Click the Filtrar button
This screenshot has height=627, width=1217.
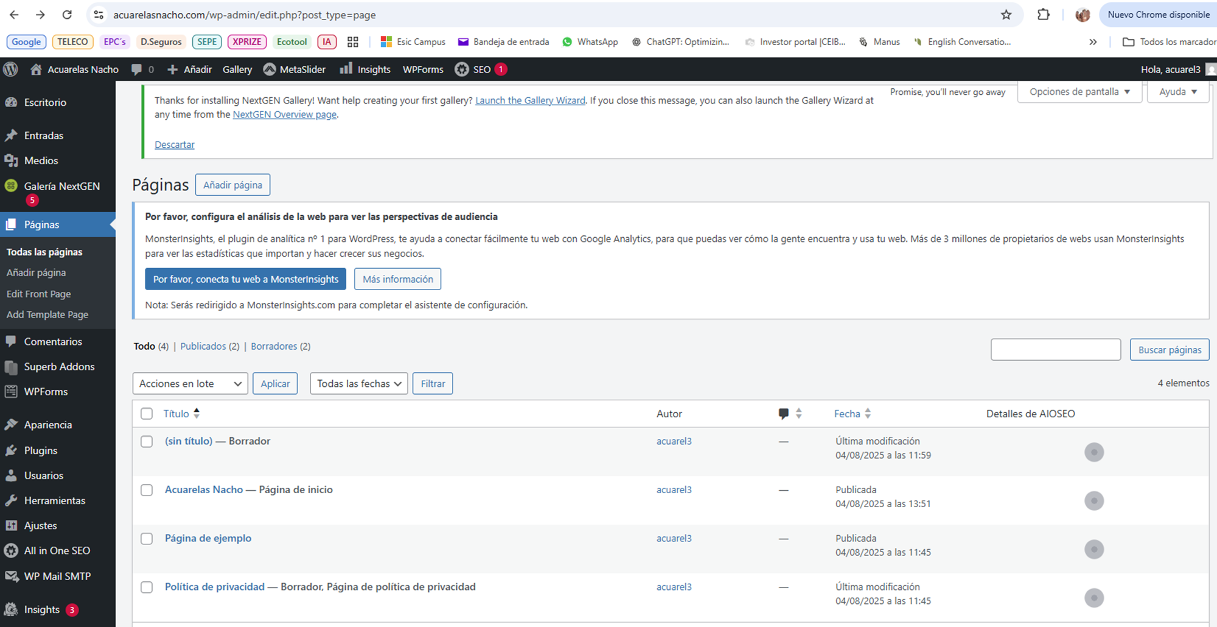tap(433, 384)
